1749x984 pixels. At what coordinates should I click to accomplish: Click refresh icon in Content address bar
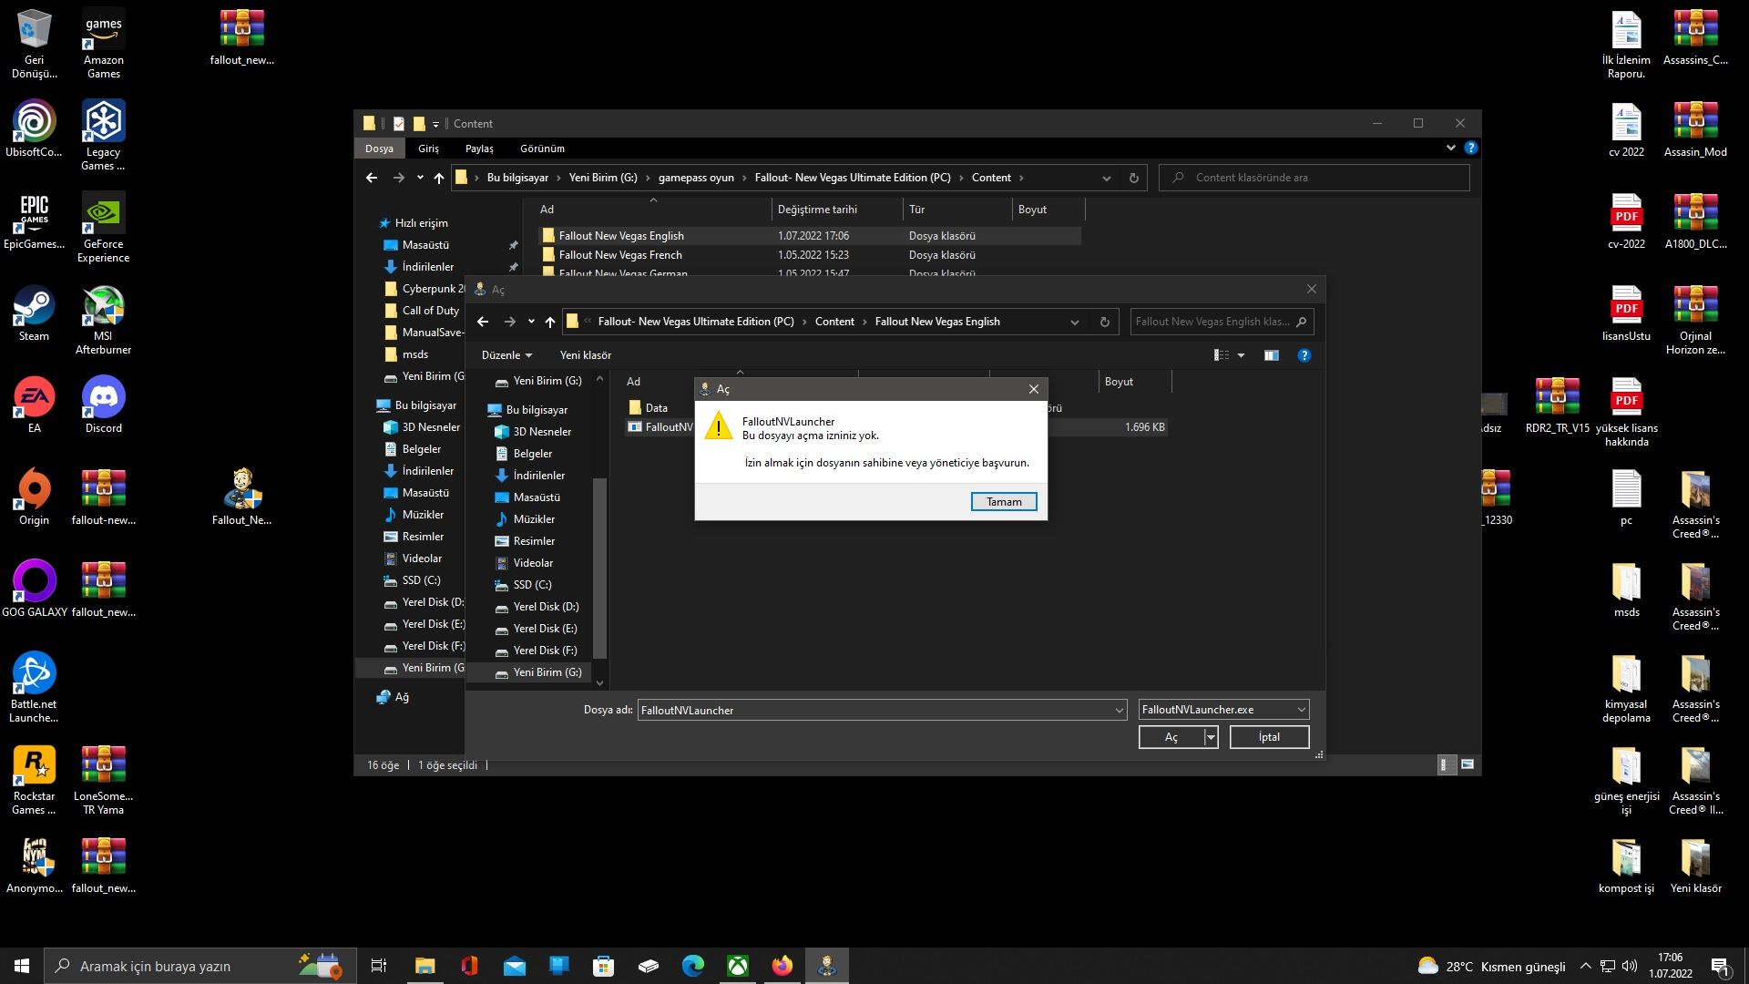click(1133, 178)
